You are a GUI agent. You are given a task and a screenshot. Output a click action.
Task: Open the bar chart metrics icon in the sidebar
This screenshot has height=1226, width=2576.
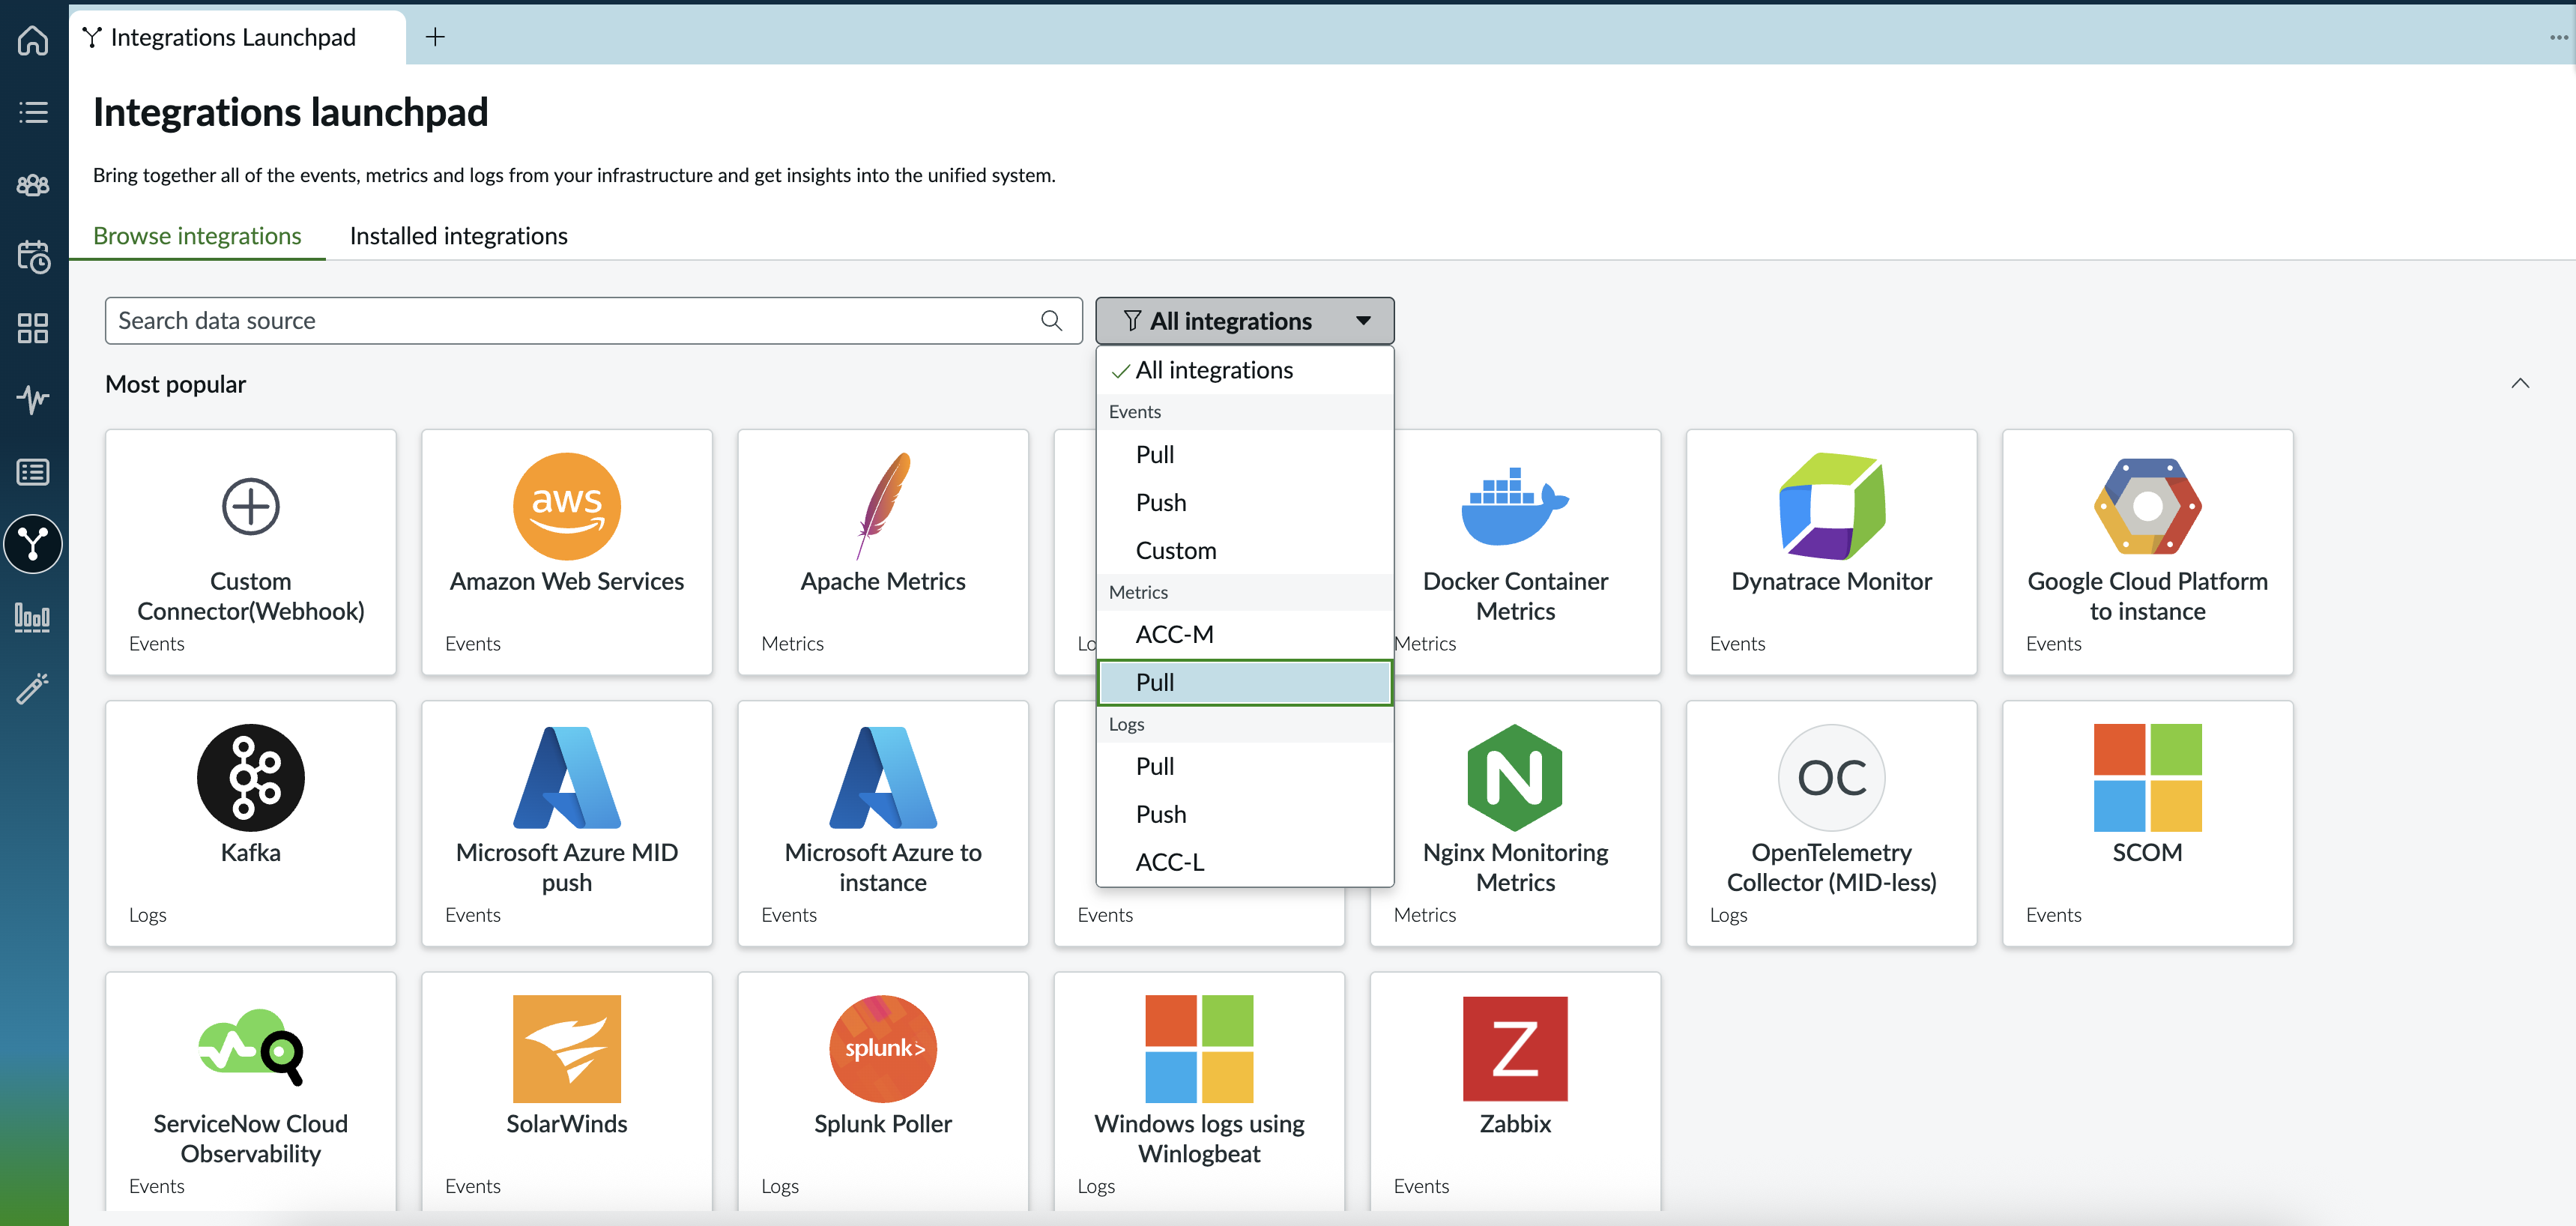(x=33, y=617)
